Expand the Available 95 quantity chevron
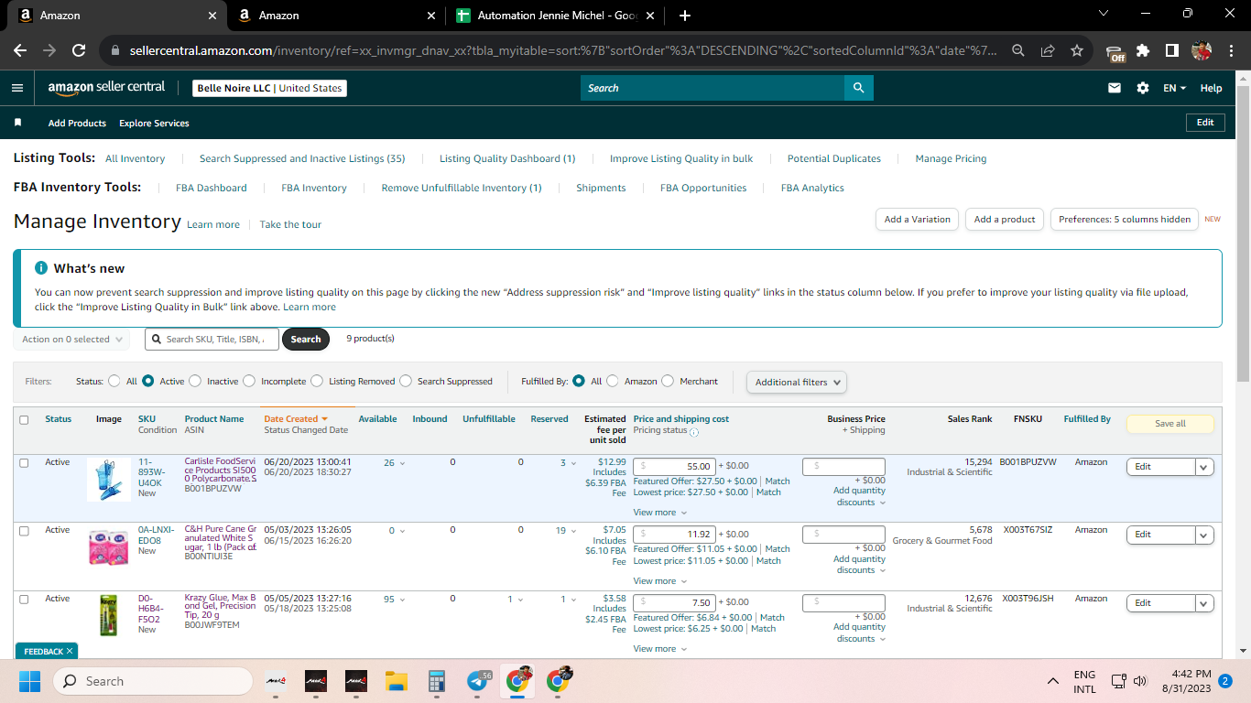 [401, 600]
